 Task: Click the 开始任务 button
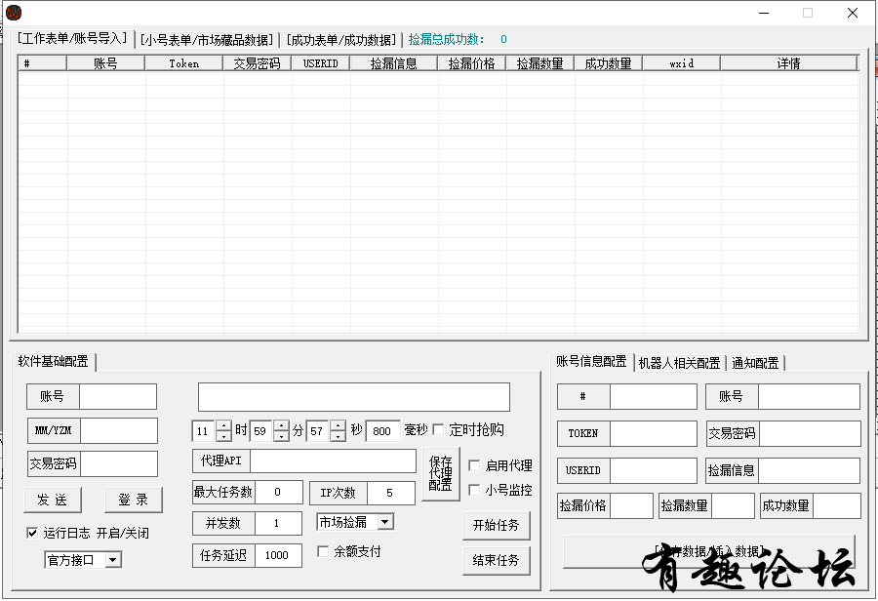[x=497, y=525]
